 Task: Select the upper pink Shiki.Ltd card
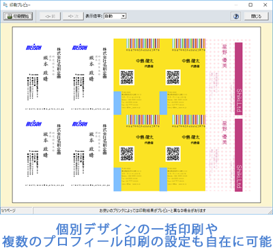[x=229, y=77]
